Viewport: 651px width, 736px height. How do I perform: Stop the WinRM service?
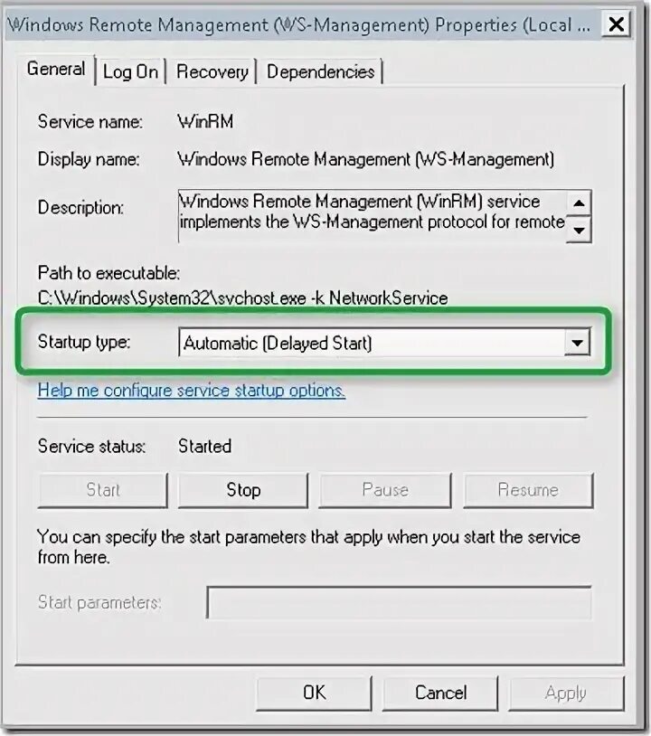(243, 490)
